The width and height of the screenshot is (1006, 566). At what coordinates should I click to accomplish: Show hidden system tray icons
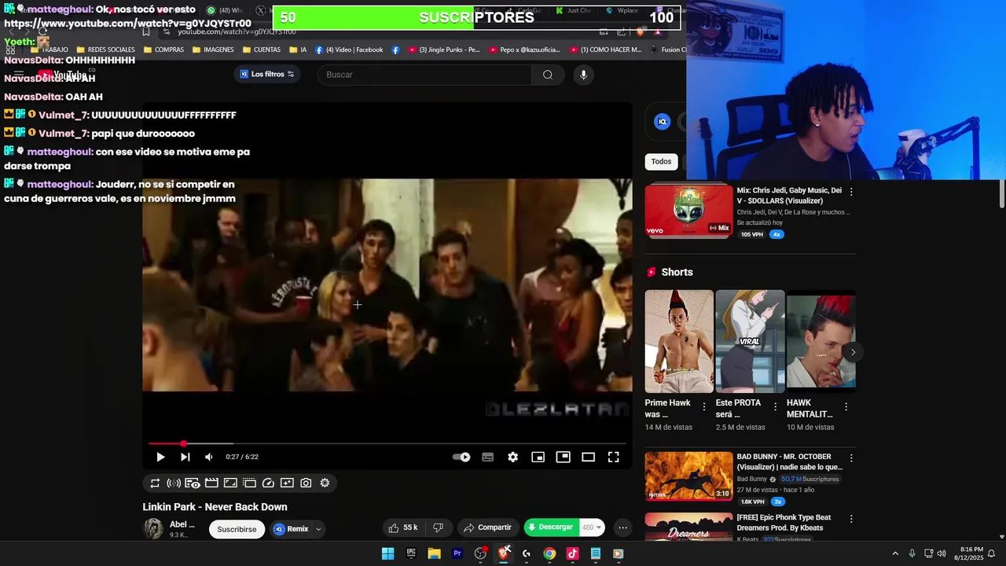coord(895,553)
